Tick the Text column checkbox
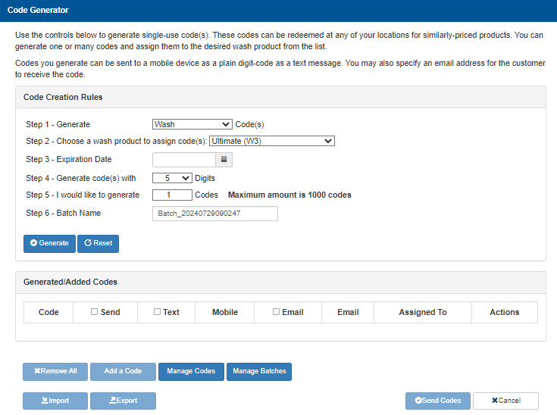The image size is (557, 415). [x=157, y=312]
